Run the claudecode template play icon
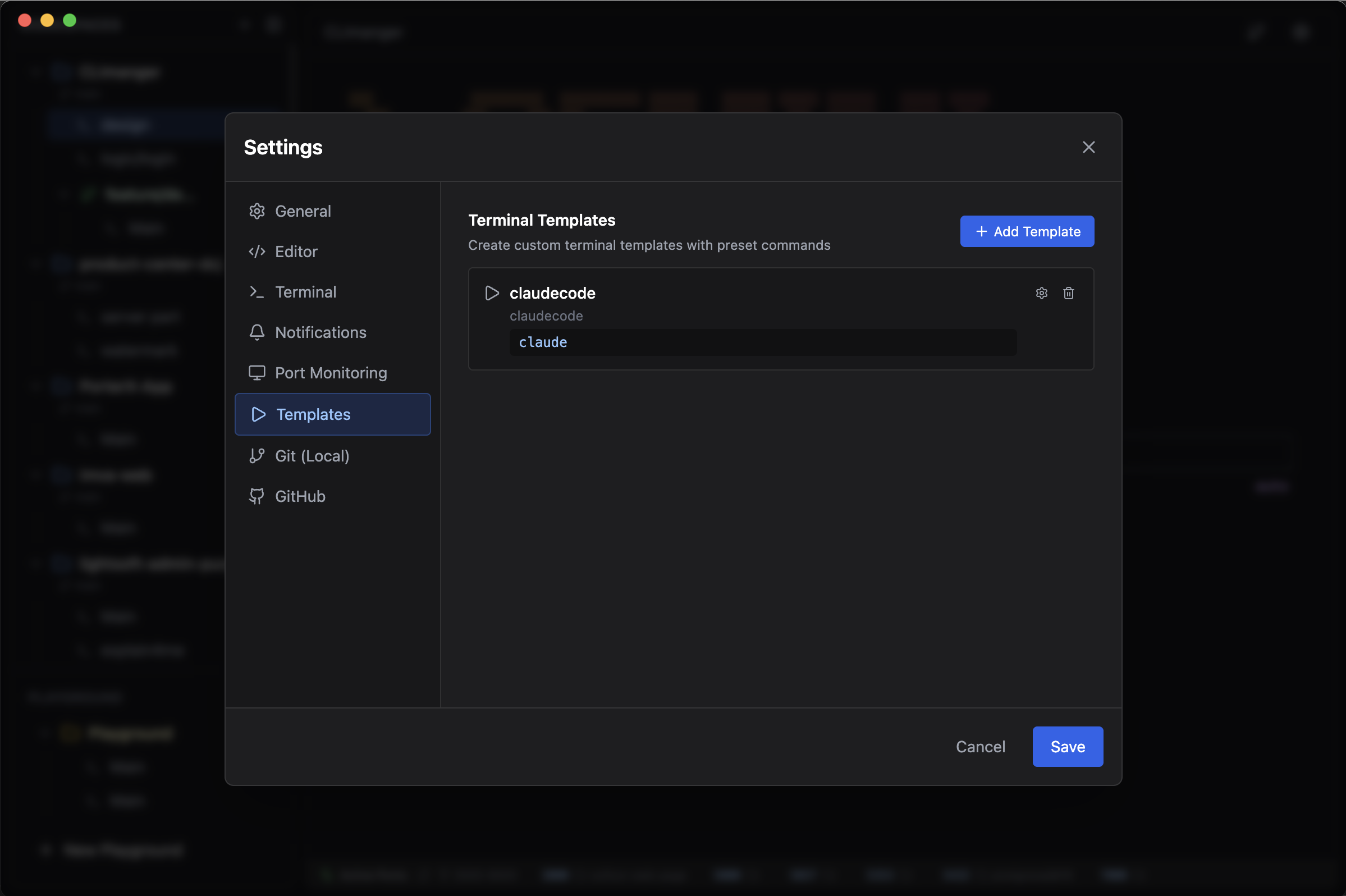The image size is (1346, 896). pyautogui.click(x=491, y=293)
